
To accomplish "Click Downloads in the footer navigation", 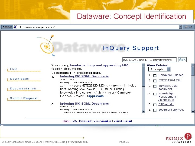I will point(85,121).
